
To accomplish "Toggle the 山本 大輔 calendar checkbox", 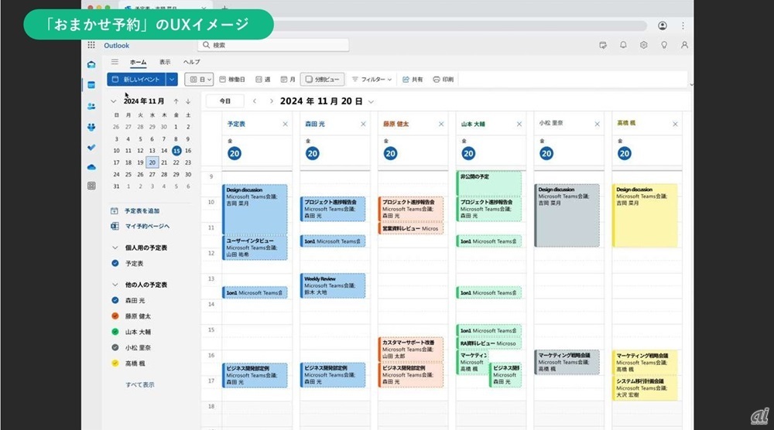I will click(115, 331).
